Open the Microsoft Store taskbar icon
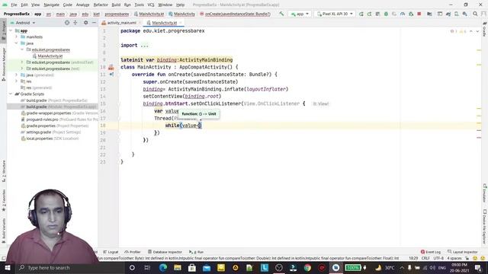 [x=192, y=267]
